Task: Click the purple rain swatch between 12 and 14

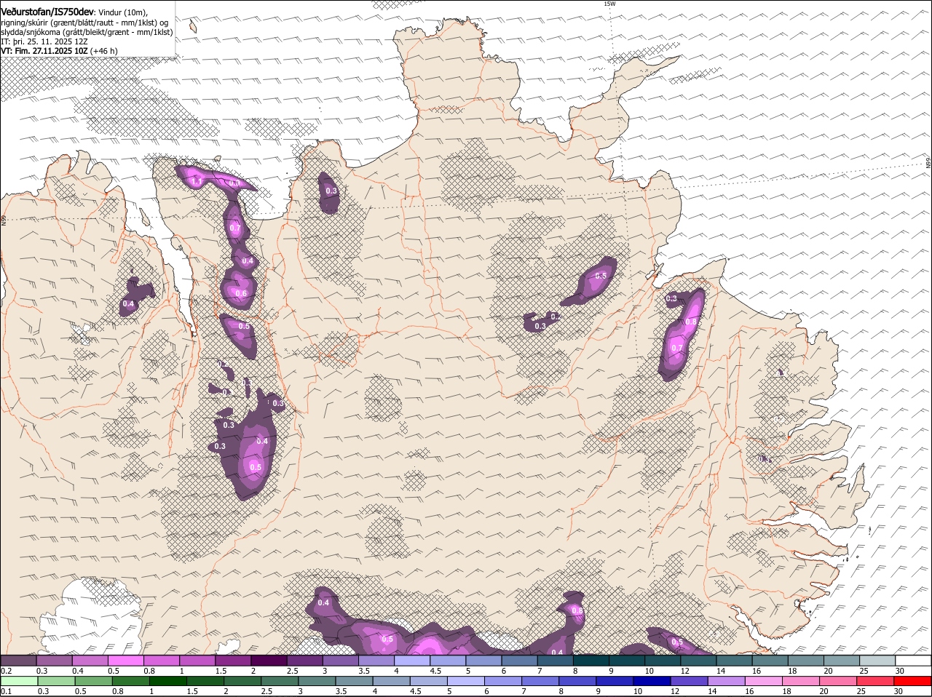Action: 690,682
